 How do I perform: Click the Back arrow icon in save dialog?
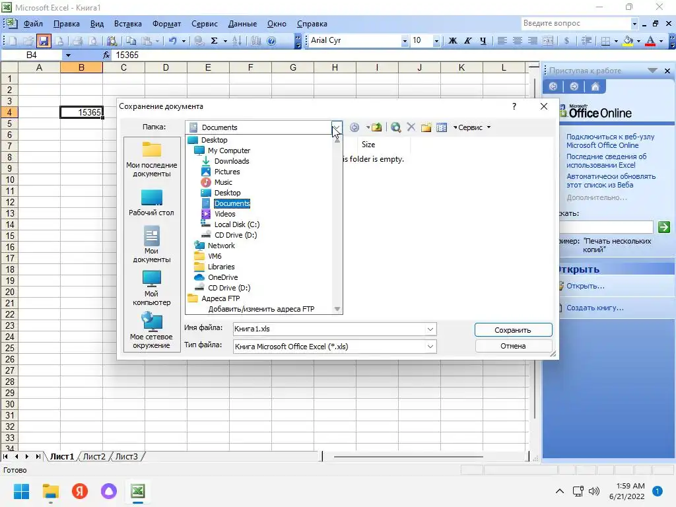tap(355, 127)
